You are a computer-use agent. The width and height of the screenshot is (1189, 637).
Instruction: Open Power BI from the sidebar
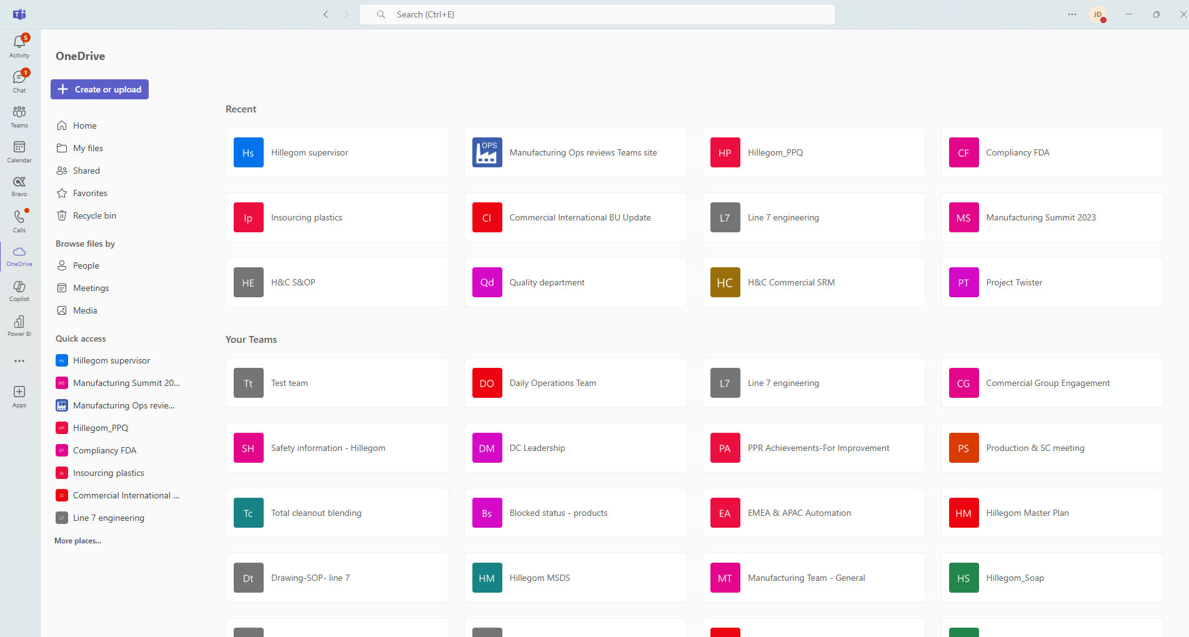click(19, 326)
